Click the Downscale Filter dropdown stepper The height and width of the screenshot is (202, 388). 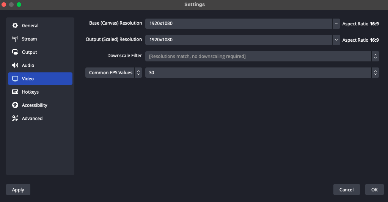(375, 56)
